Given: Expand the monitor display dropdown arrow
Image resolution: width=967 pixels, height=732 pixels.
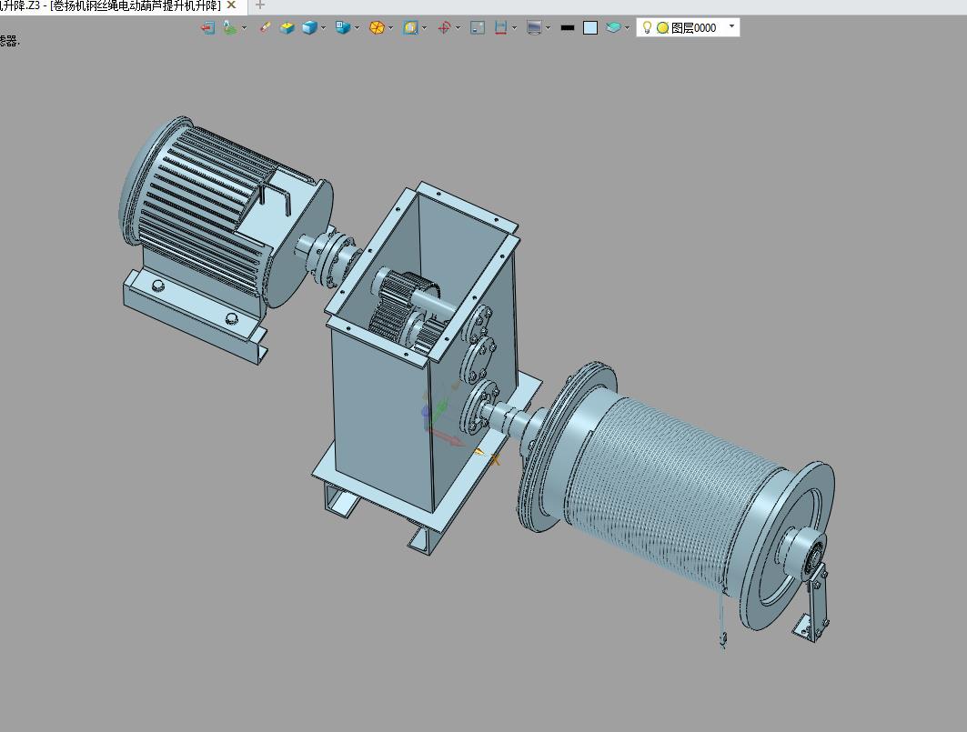Looking at the screenshot, I should [548, 28].
